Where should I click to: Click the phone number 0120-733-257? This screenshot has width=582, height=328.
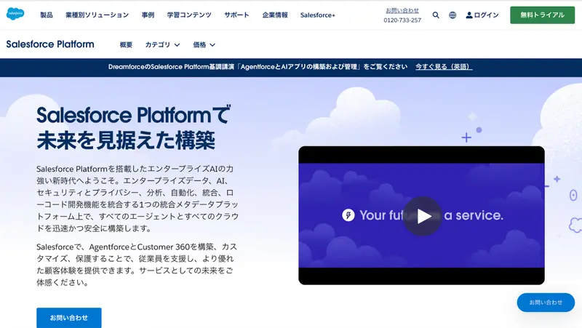point(402,20)
